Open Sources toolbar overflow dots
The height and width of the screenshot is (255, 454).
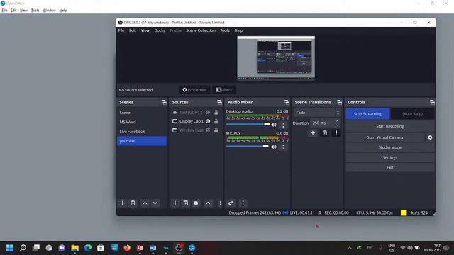click(220, 203)
